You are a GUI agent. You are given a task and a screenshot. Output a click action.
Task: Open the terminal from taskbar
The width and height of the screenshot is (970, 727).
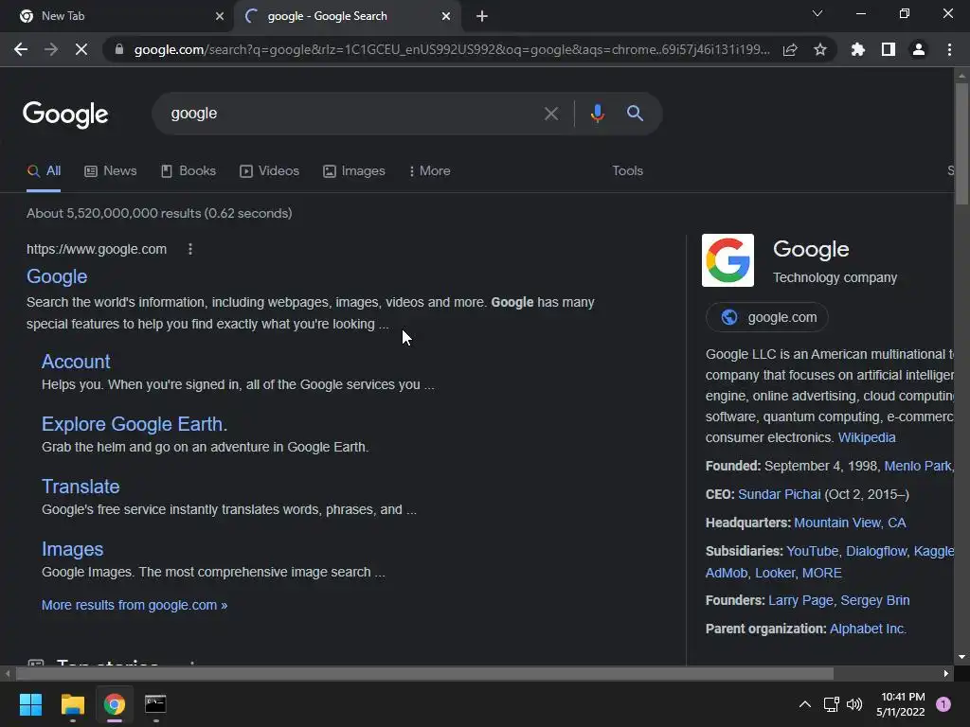[155, 704]
